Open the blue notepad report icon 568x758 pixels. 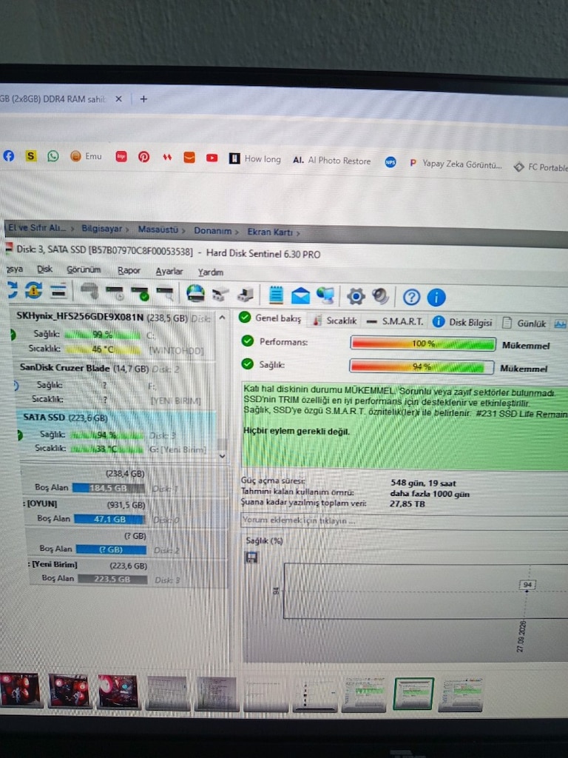point(276,295)
